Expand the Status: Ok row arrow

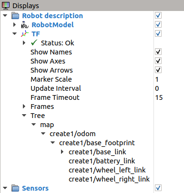[24, 43]
